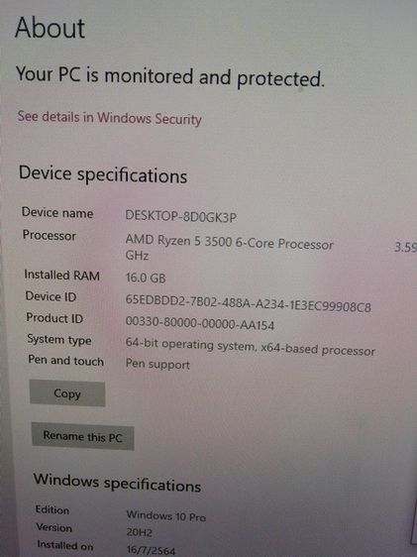Click the Device ID value string
The image size is (417, 557).
pos(249,304)
